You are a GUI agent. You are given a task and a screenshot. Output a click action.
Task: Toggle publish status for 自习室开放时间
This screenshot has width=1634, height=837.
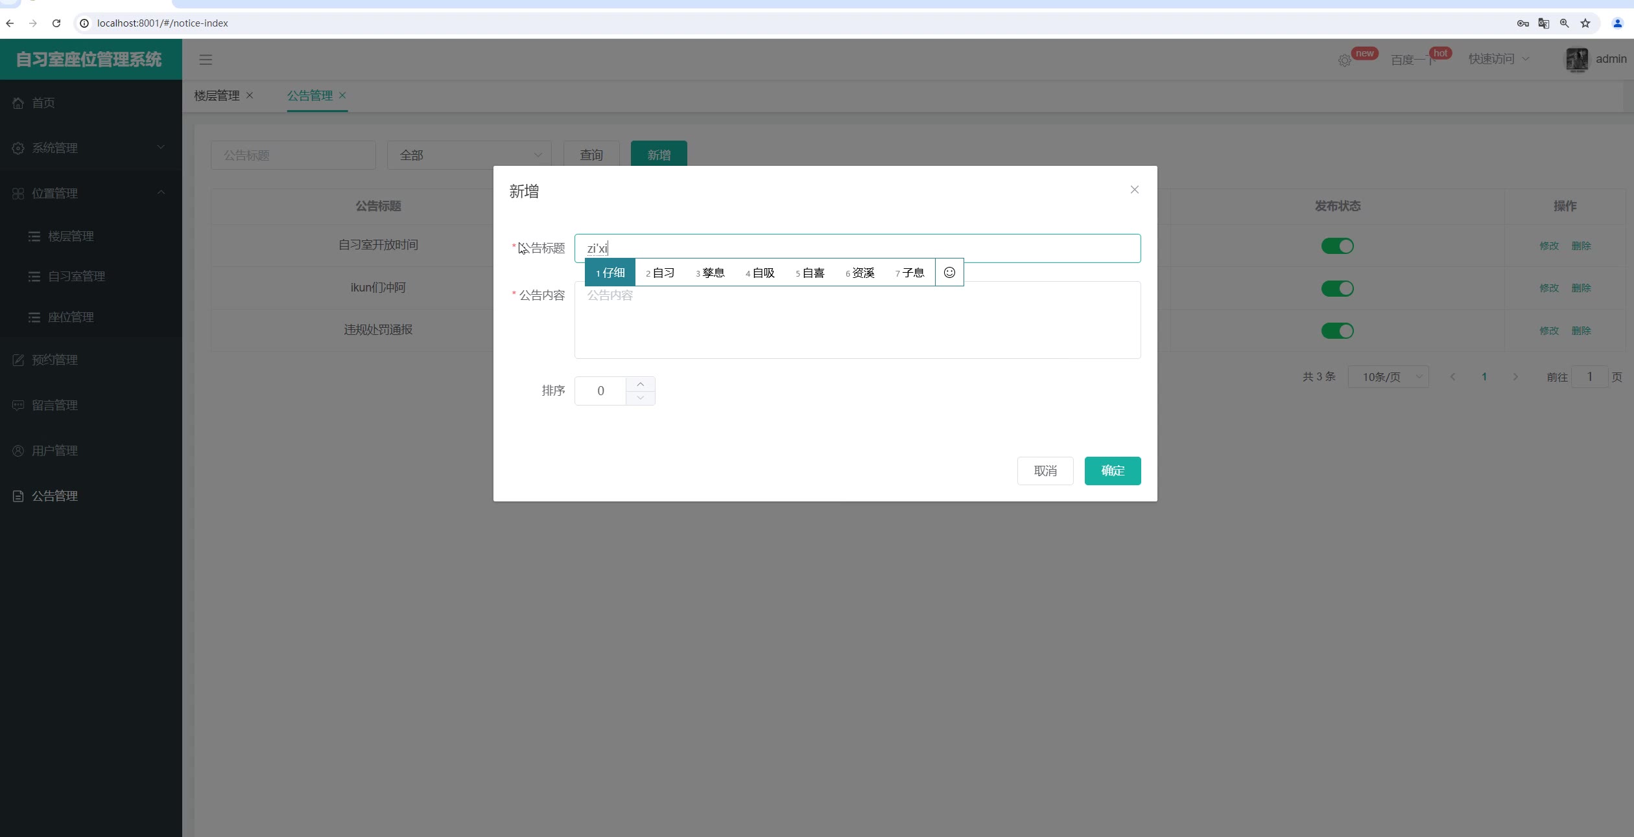(x=1337, y=246)
